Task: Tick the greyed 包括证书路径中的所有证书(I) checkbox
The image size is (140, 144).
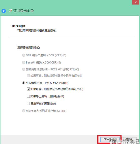Action: coord(28,76)
